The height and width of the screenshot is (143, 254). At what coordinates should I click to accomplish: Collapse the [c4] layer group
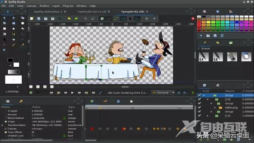[208, 99]
